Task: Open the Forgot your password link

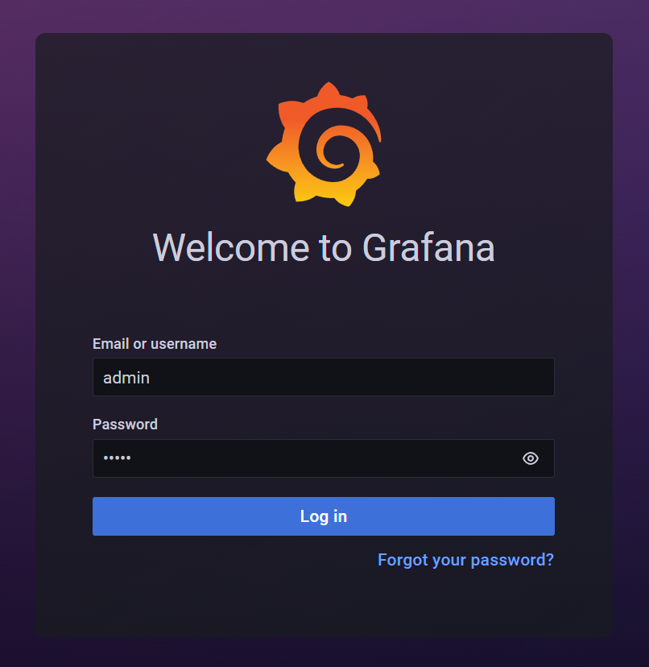Action: 465,560
